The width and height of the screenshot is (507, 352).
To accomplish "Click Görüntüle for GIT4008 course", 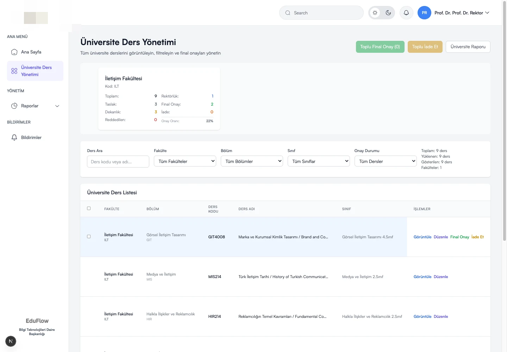I will (x=423, y=237).
